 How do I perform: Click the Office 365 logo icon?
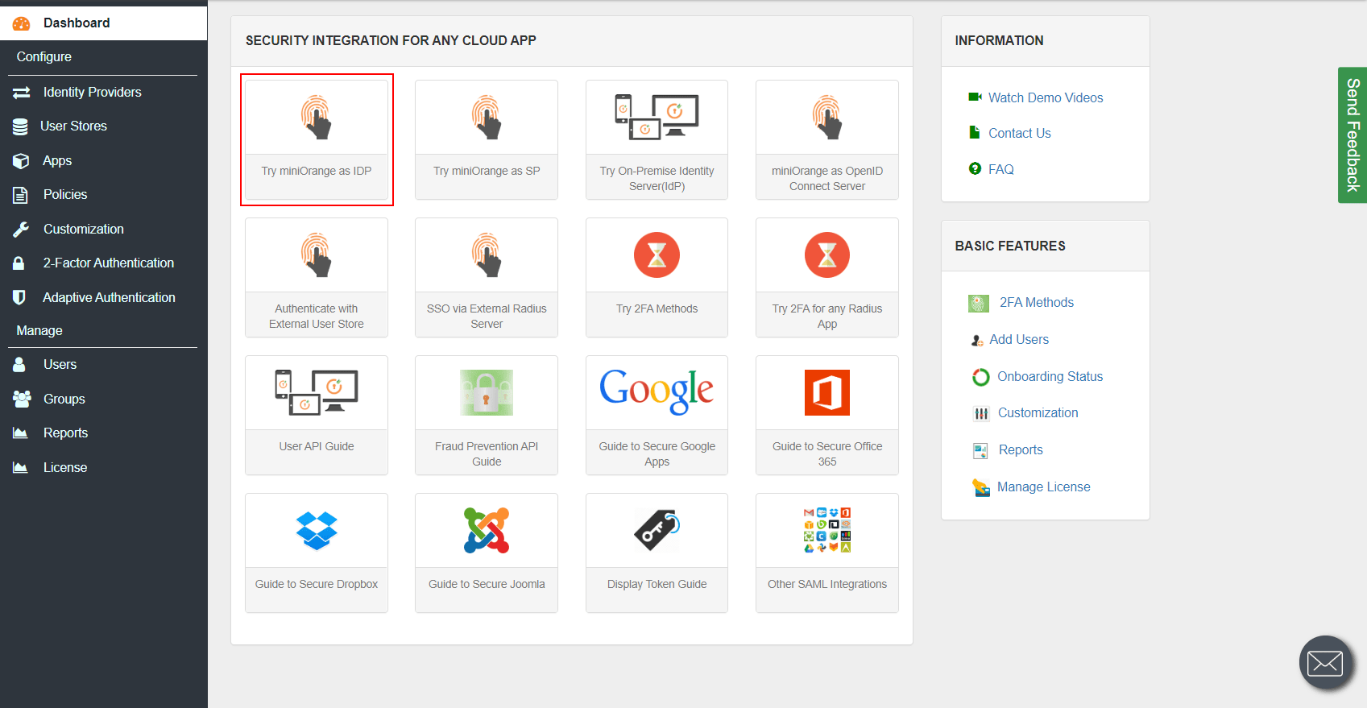coord(827,392)
